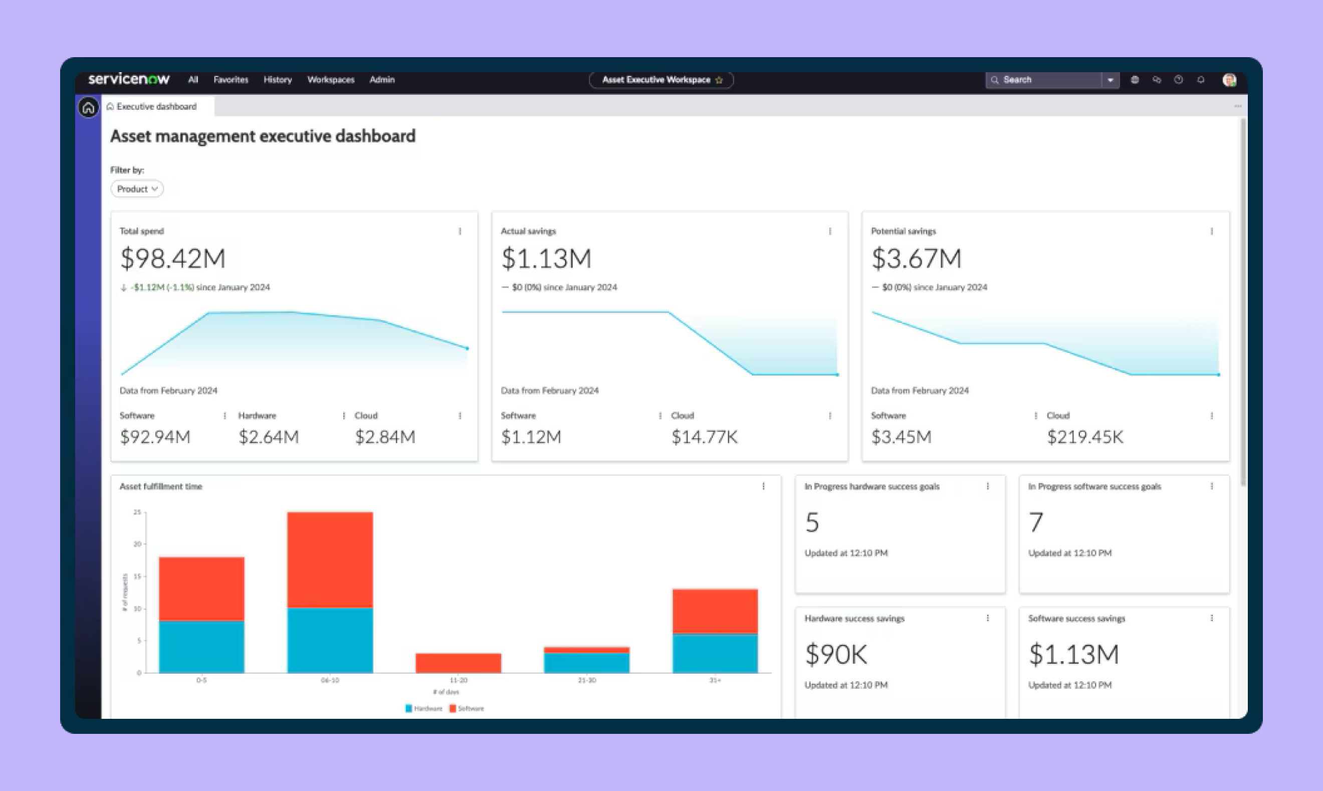1323x791 pixels.
Task: Switch to the Workspaces menu
Action: tap(331, 79)
